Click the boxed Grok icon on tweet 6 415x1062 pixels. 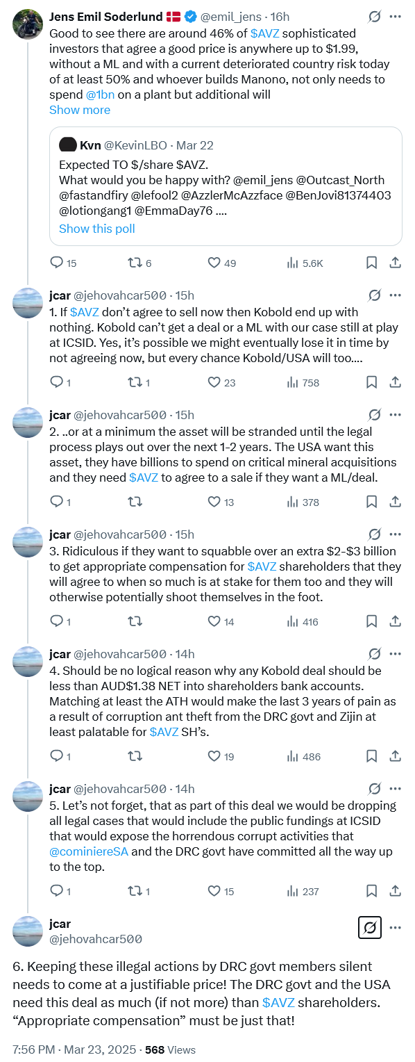370,927
